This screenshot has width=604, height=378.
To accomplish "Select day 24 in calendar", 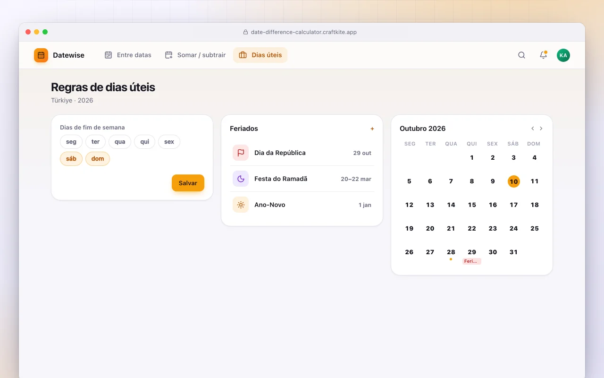I will 513,229.
